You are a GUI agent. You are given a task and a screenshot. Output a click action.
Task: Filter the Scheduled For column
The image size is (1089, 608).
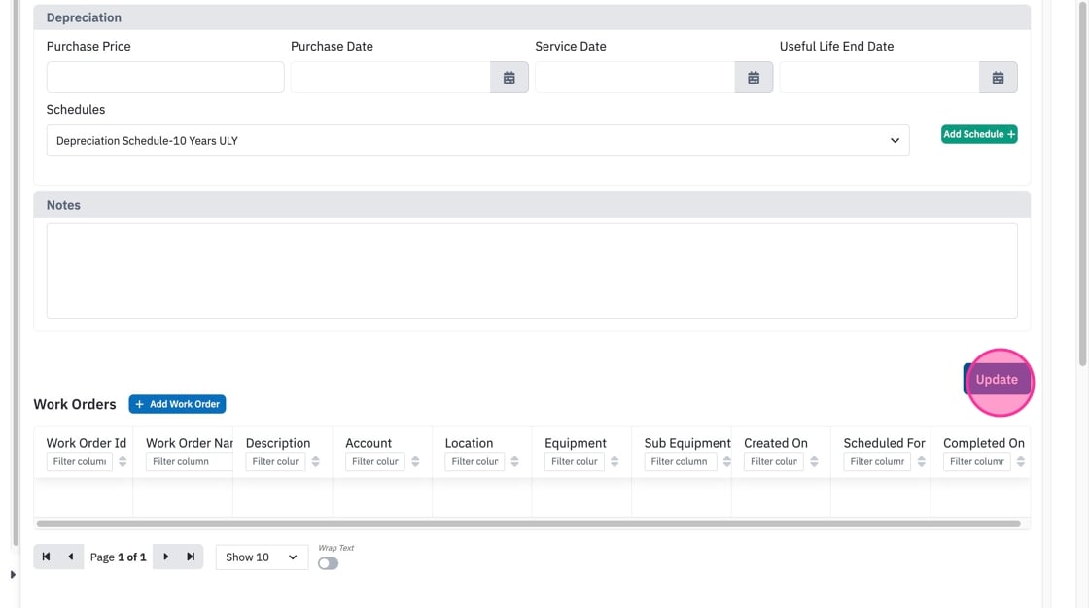pyautogui.click(x=877, y=461)
